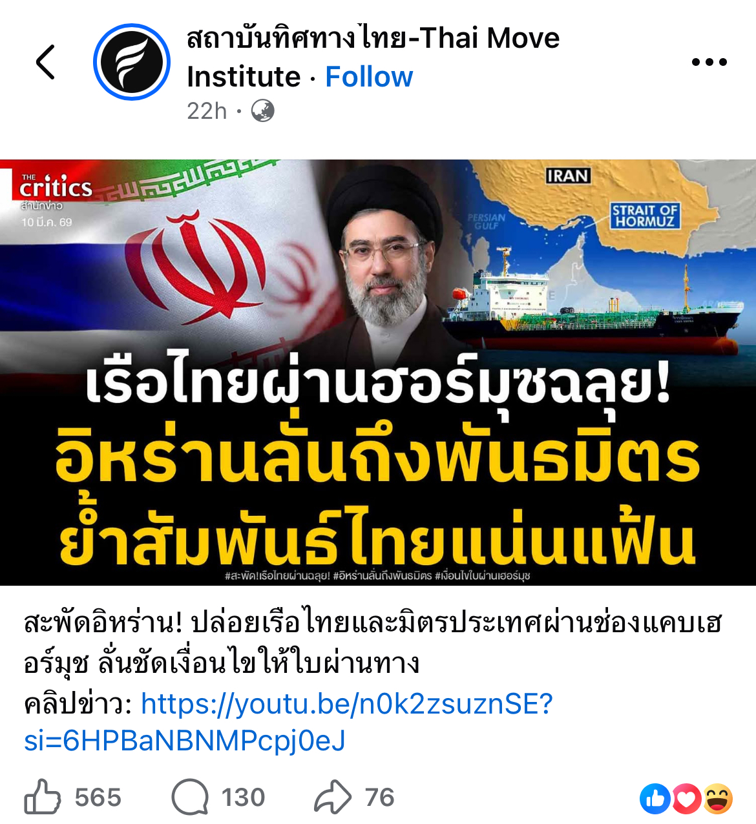Screen dimensions: 756x824
Task: Show the 565 likes count list
Action: coord(98,798)
